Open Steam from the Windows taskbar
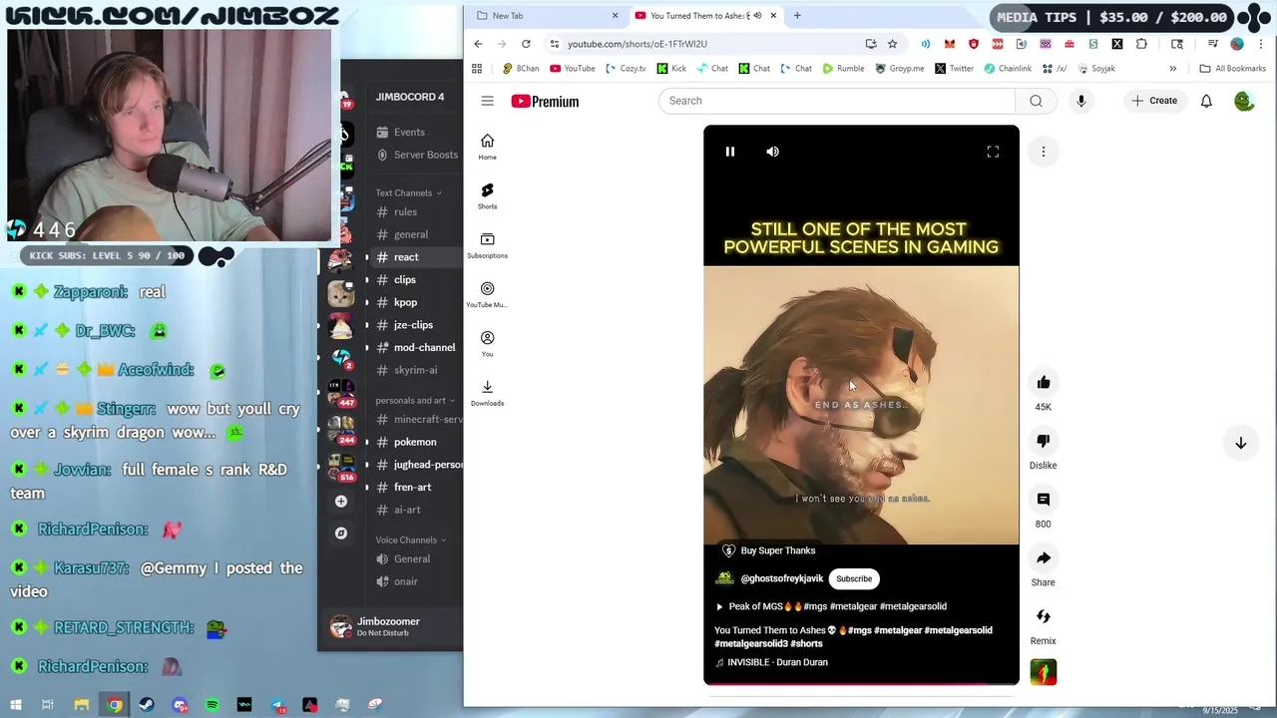Viewport: 1277px width, 718px height. tap(148, 705)
